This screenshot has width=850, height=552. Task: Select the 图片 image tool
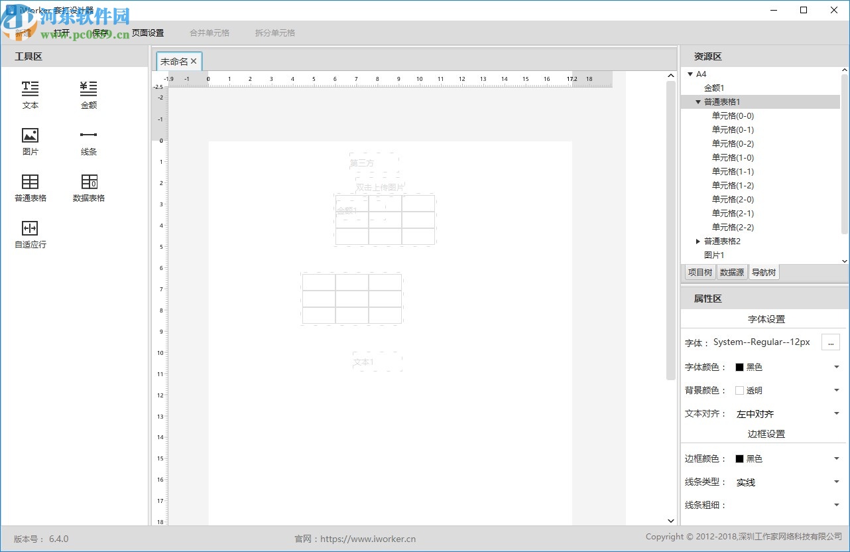(x=30, y=141)
